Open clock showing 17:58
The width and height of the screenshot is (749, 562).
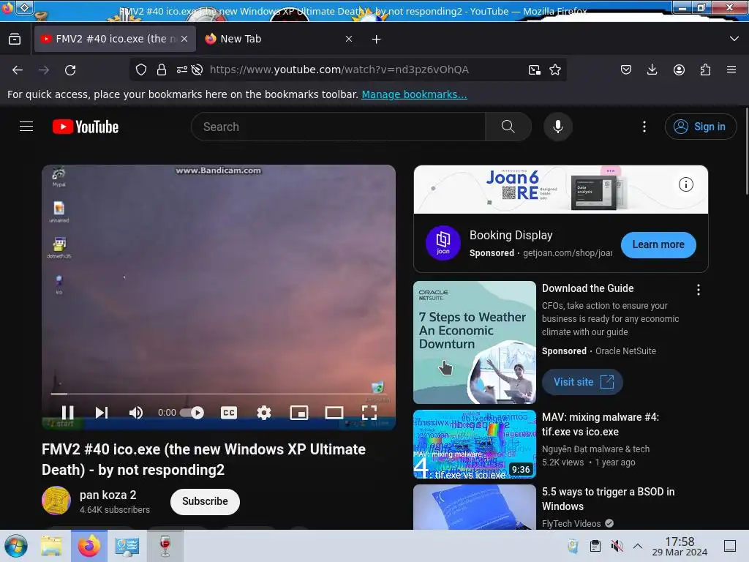pos(680,546)
